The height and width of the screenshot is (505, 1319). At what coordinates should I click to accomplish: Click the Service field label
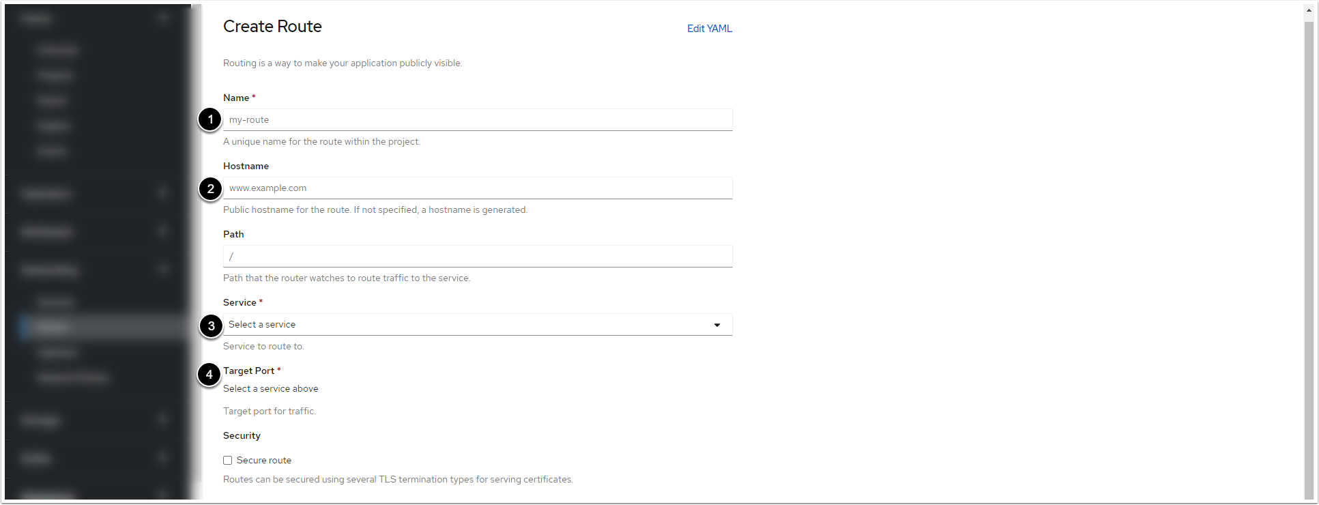point(240,302)
